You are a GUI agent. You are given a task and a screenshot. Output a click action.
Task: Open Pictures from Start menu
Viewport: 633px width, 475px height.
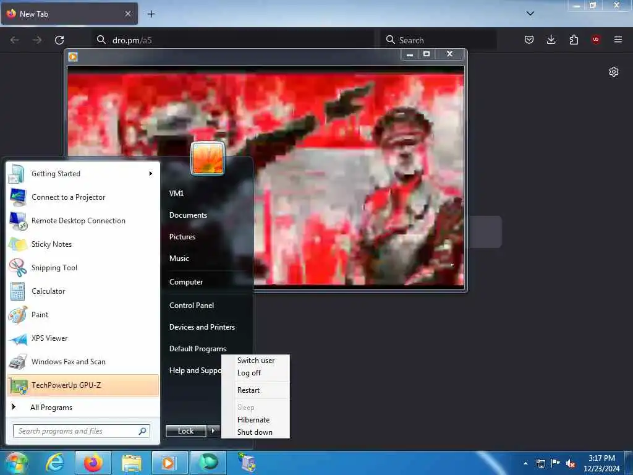pyautogui.click(x=182, y=237)
